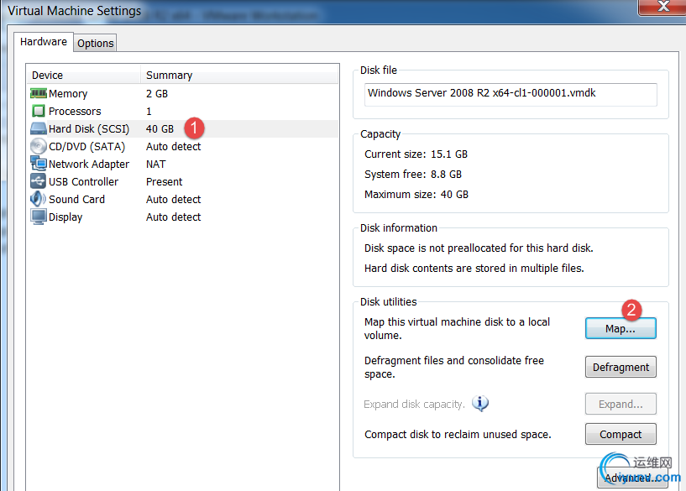
Task: Click the 2 GB memory summary value
Action: pos(157,93)
